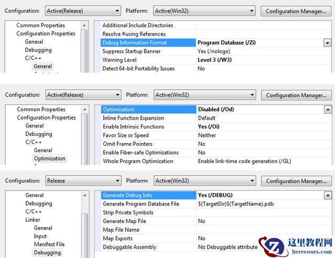The image size is (335, 258).
Task: Click the Yes (/DEBUG) value
Action: (215, 195)
